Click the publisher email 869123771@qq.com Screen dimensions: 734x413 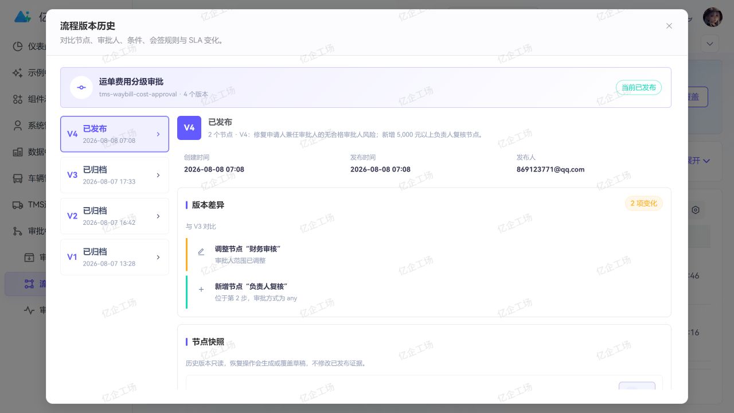point(550,169)
